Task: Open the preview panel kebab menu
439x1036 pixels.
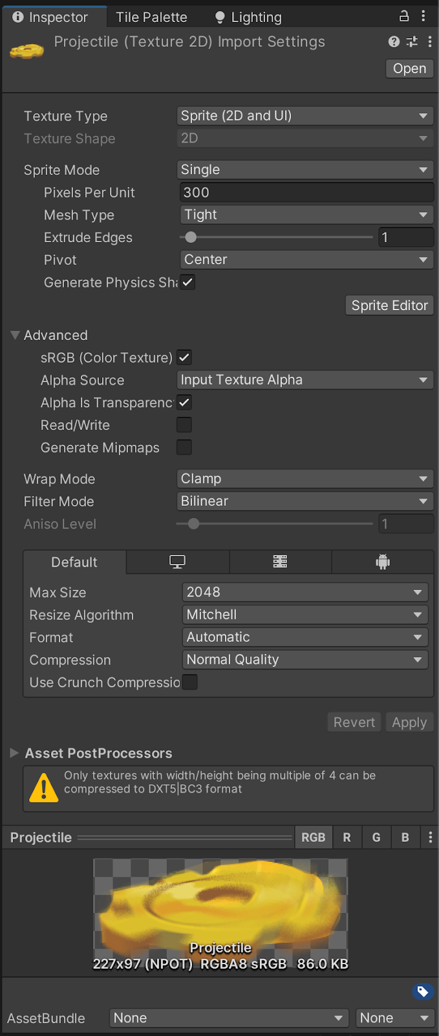Action: coord(430,837)
